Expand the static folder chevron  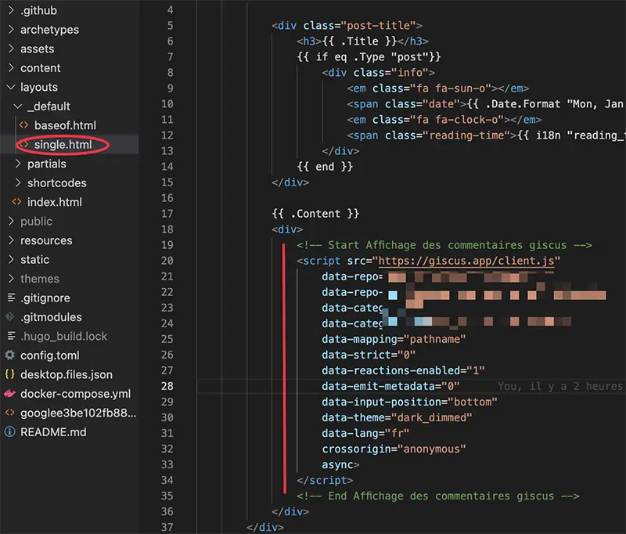pyautogui.click(x=11, y=259)
